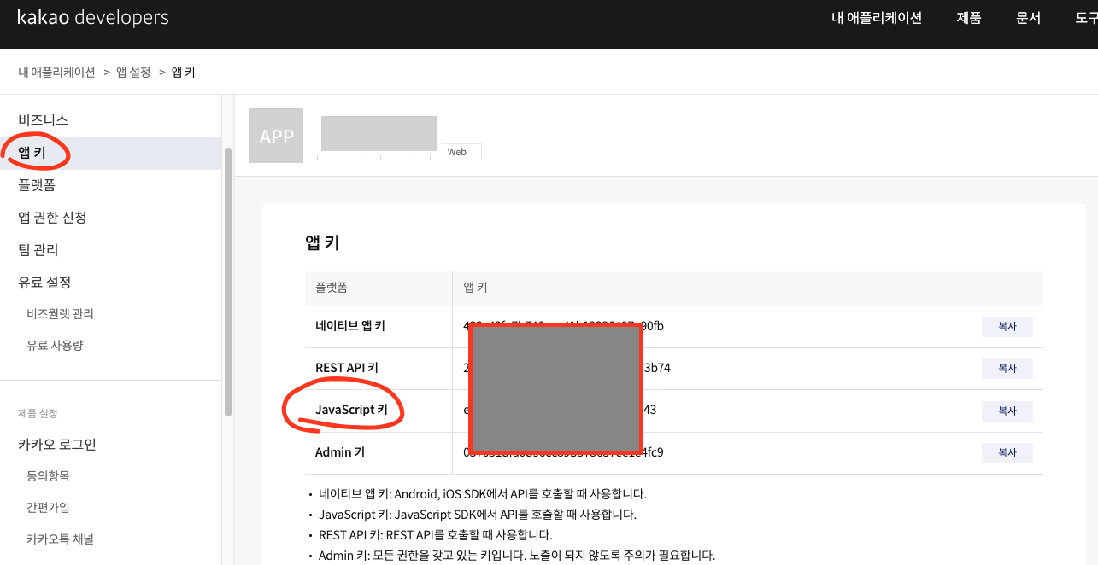Open 카카오톡 채널 sidebar sub-item

click(60, 539)
